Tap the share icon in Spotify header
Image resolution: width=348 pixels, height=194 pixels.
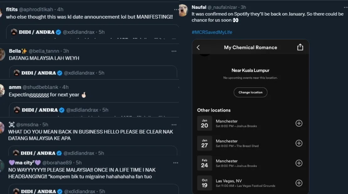tap(300, 47)
